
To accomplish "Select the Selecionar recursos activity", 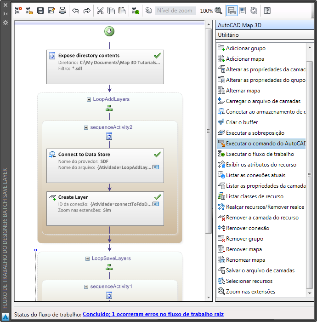I will (x=261, y=281).
